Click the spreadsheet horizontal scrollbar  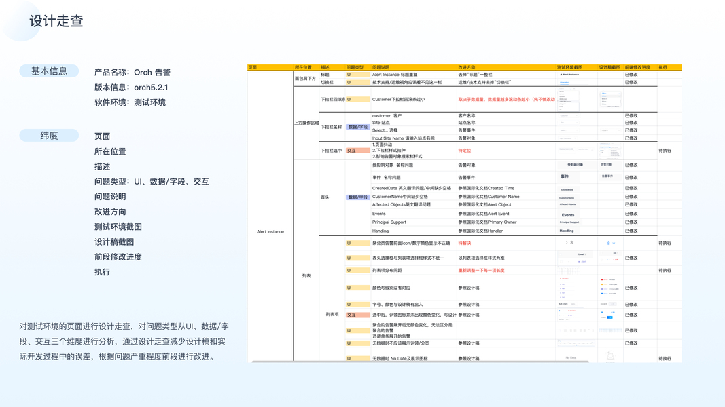[420, 362]
